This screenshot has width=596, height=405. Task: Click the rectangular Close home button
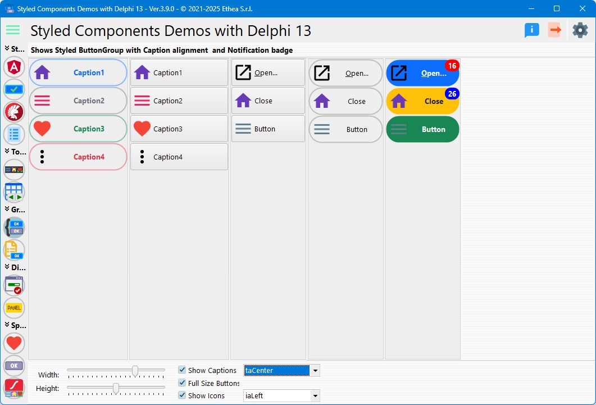pyautogui.click(x=269, y=101)
